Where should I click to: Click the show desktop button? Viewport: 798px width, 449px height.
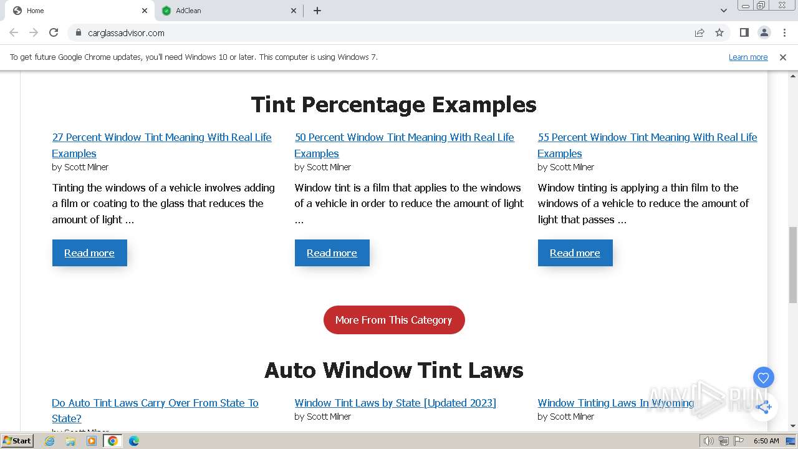(x=791, y=441)
